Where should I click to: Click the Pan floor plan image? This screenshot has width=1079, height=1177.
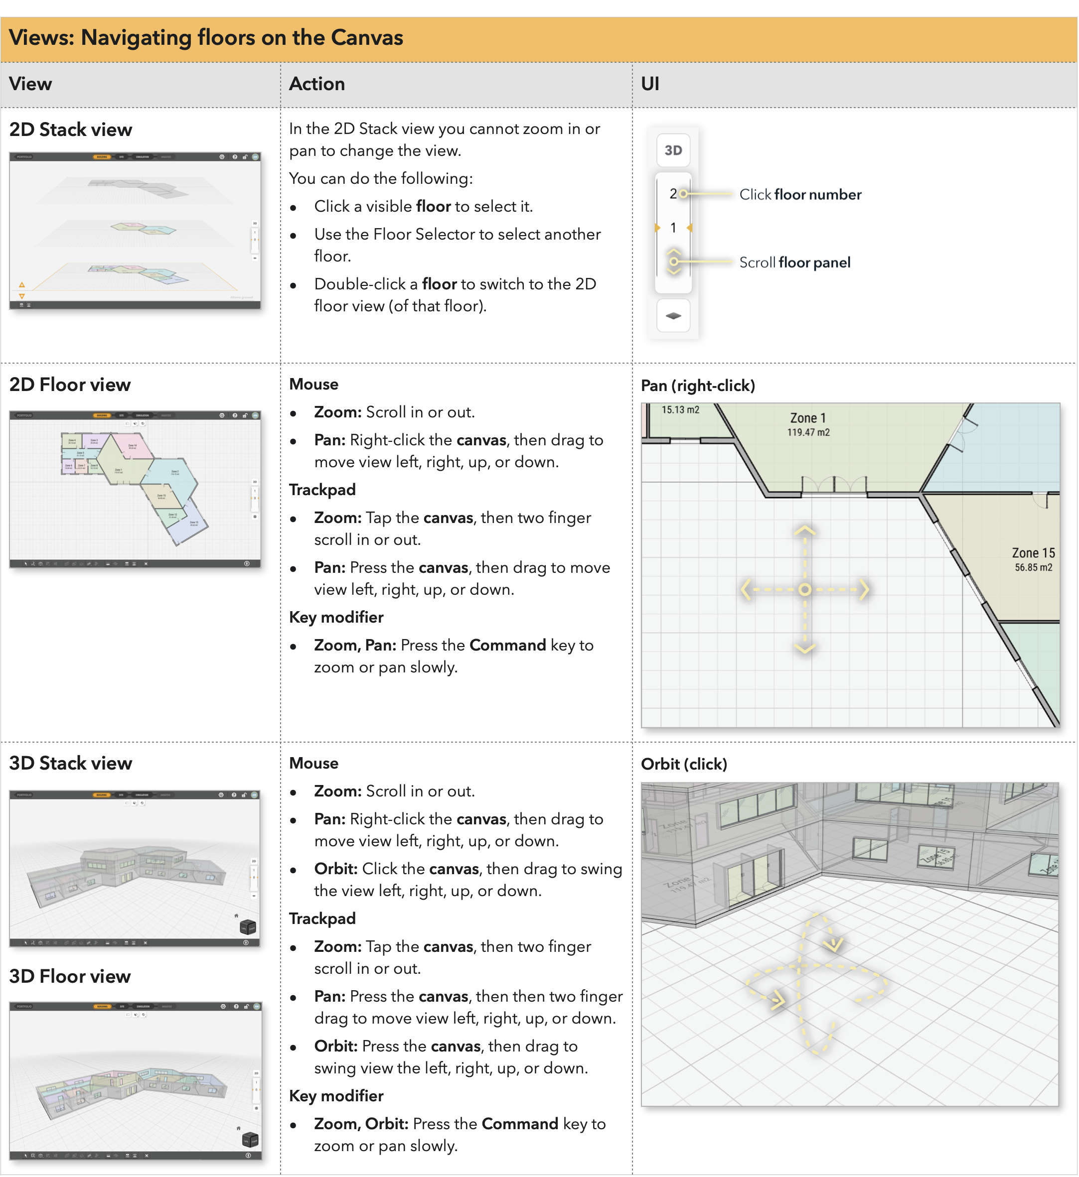pyautogui.click(x=851, y=565)
